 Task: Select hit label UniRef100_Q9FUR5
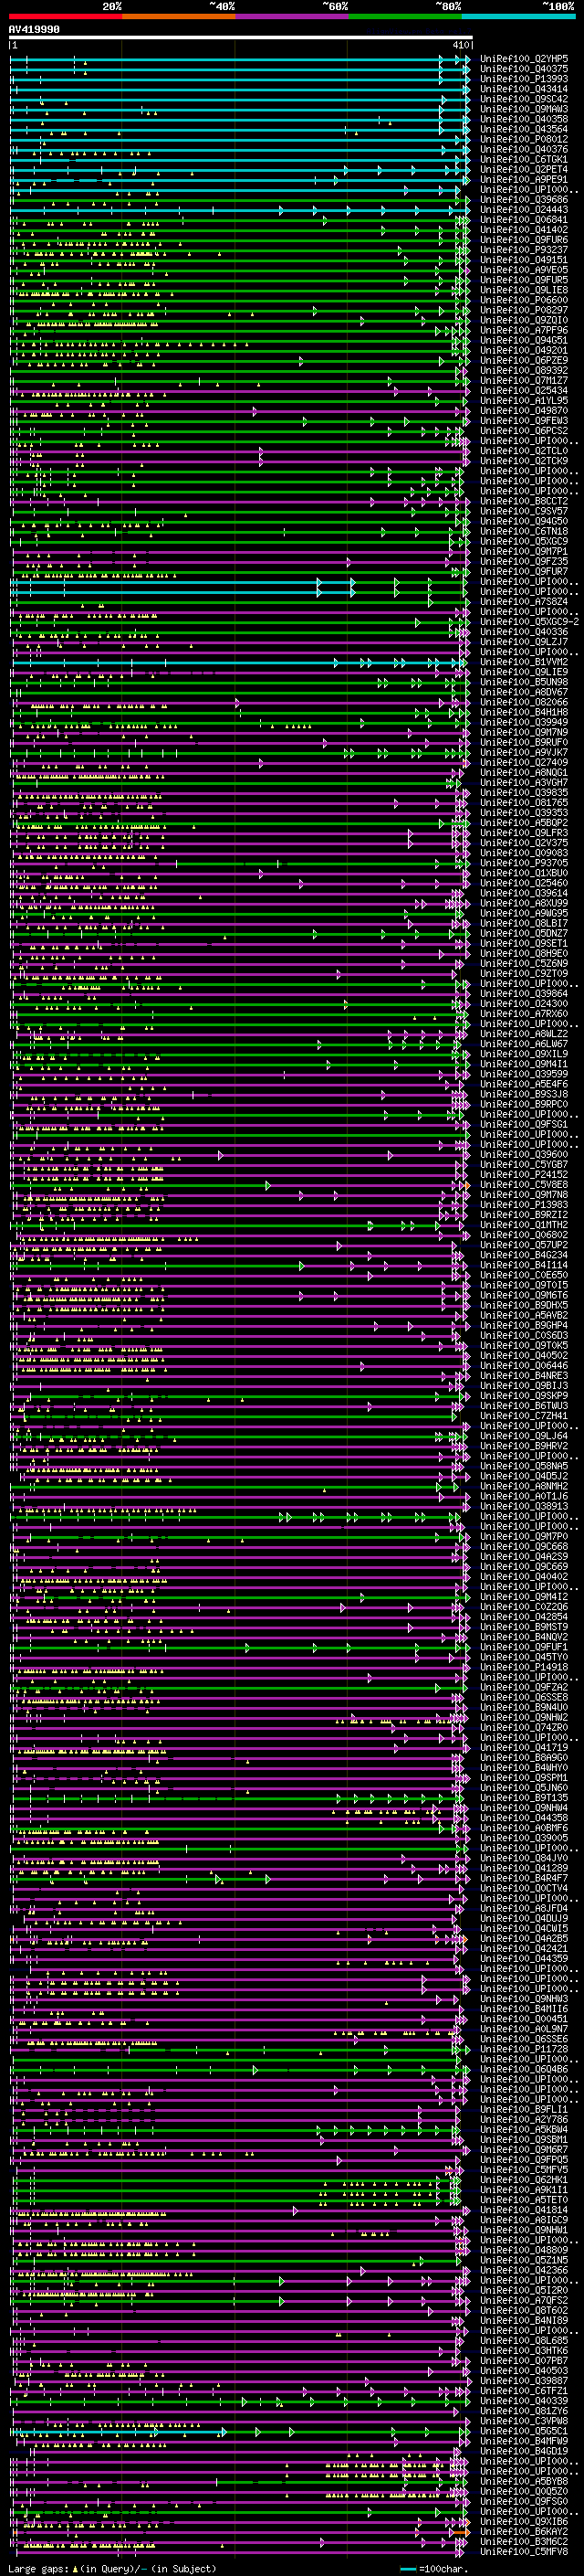click(x=524, y=280)
